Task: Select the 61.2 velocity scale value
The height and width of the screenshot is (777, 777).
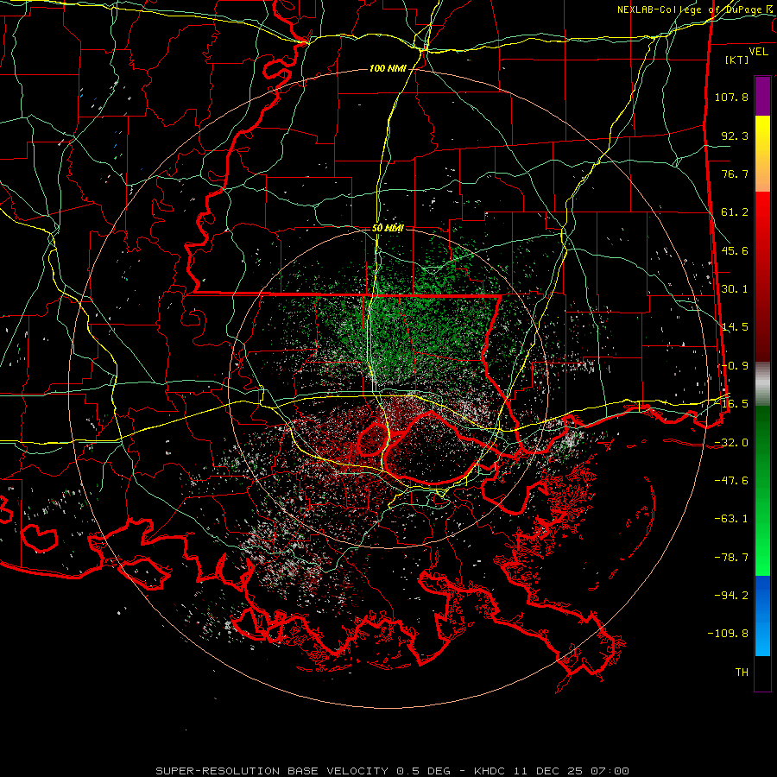Action: pos(735,212)
